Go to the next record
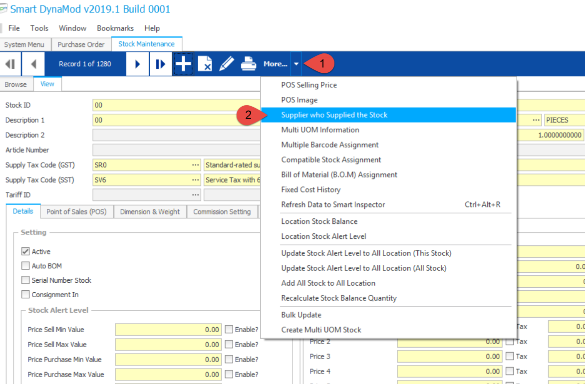This screenshot has width=585, height=384. coord(137,64)
